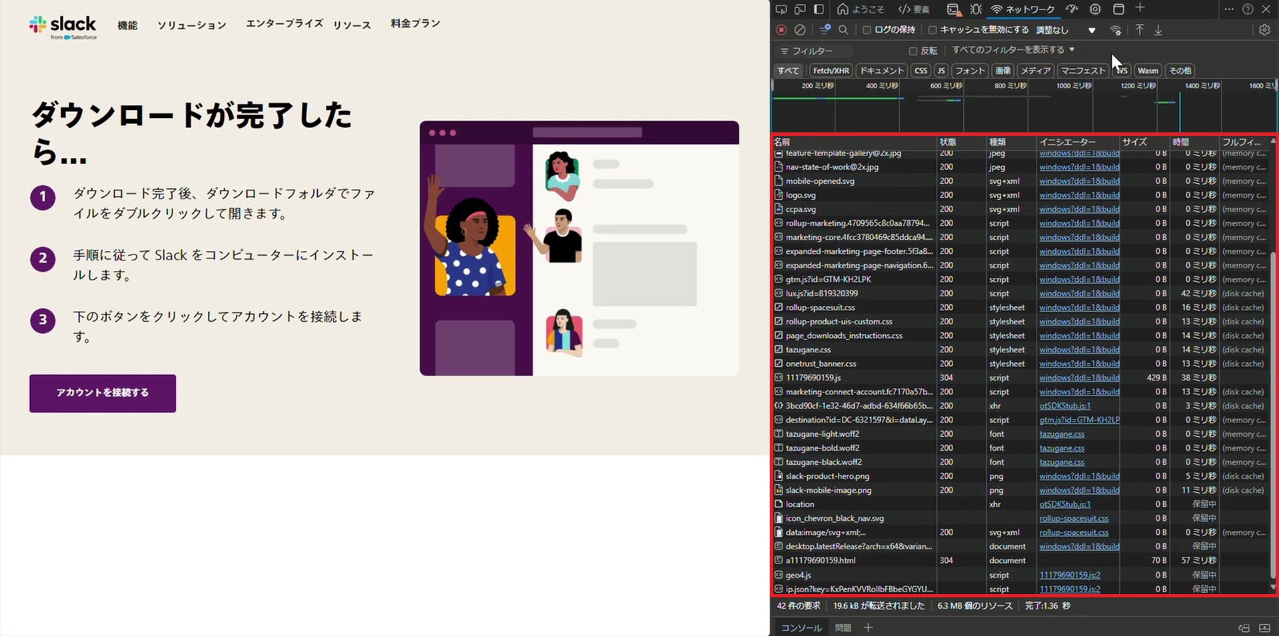Switch to the 要素 DevTools tab
Viewport: 1279px width, 636px height.
pyautogui.click(x=913, y=9)
